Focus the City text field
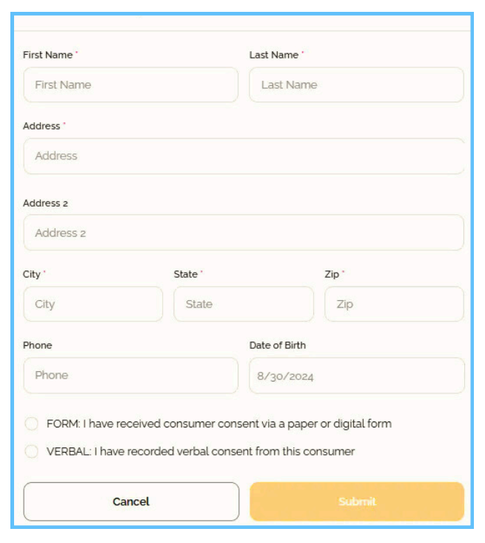 click(x=93, y=304)
